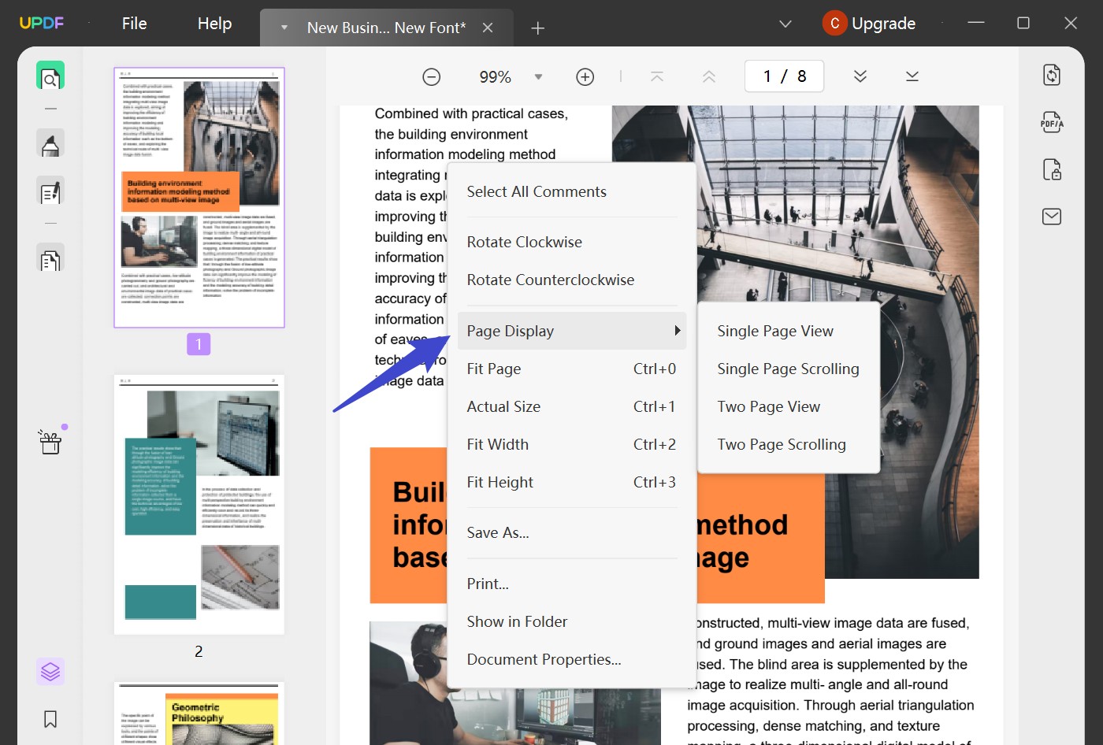The image size is (1103, 745).
Task: Open the Reader mode icon in left sidebar
Action: 50,76
